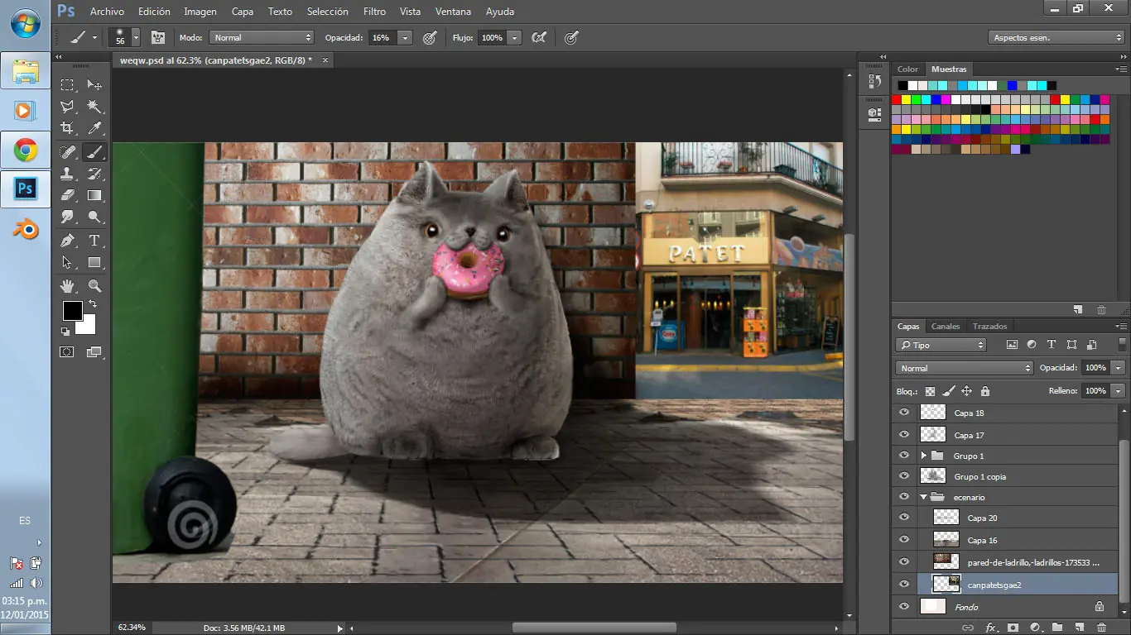Image resolution: width=1131 pixels, height=635 pixels.
Task: Select the Spot Healing Brush tool
Action: (67, 151)
